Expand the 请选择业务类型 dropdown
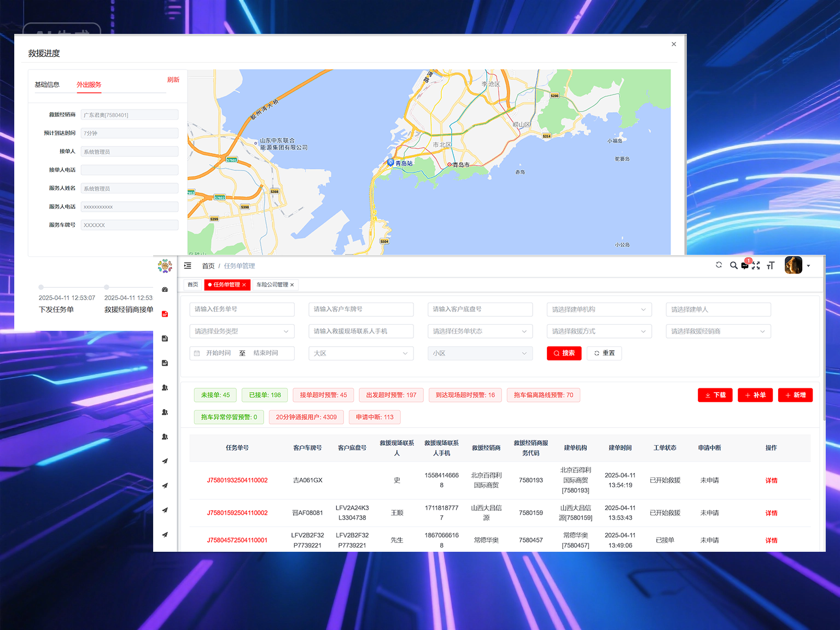The image size is (840, 630). [x=242, y=331]
